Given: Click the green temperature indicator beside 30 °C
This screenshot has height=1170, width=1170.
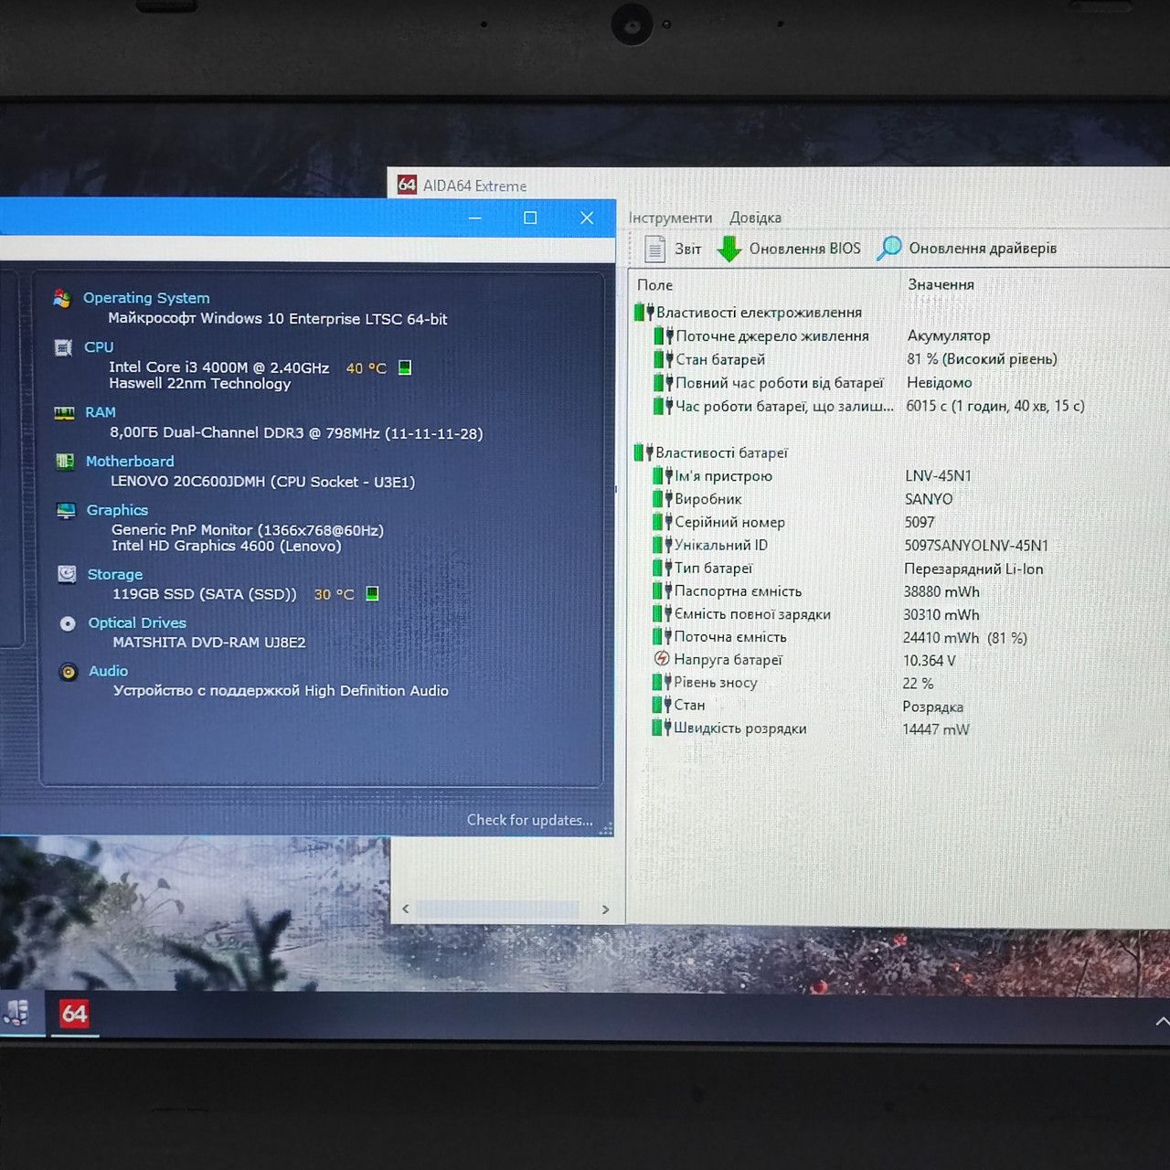Looking at the screenshot, I should (372, 594).
